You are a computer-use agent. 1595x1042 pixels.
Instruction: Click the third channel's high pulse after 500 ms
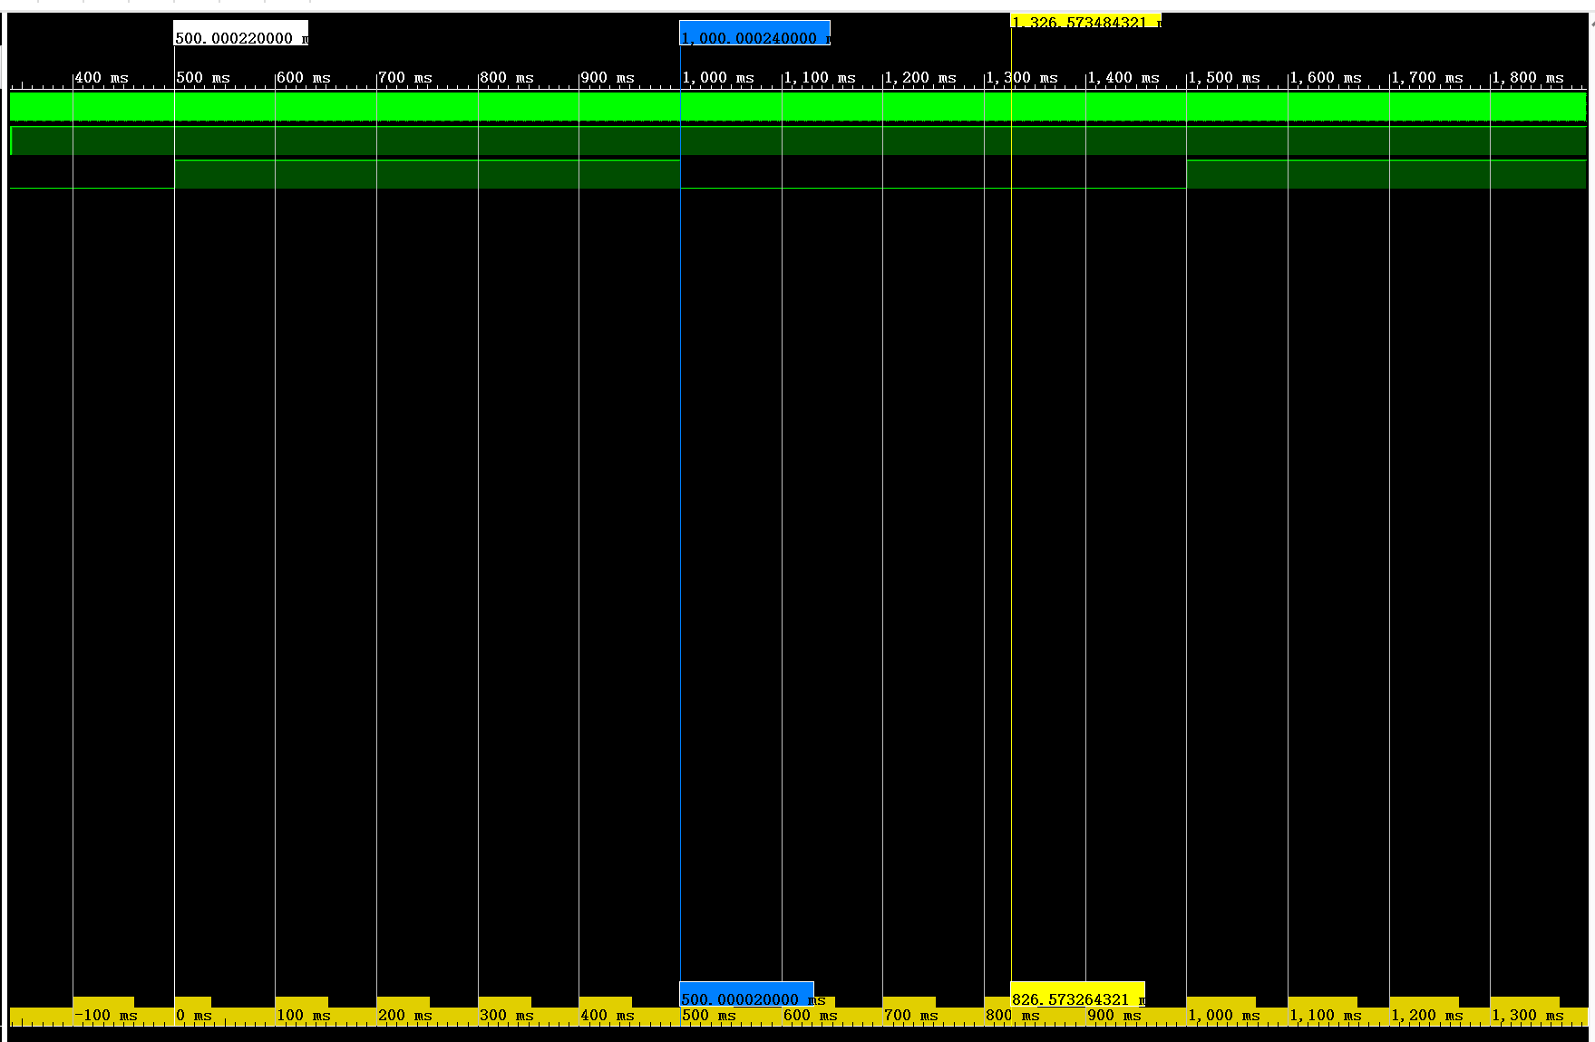coord(427,174)
